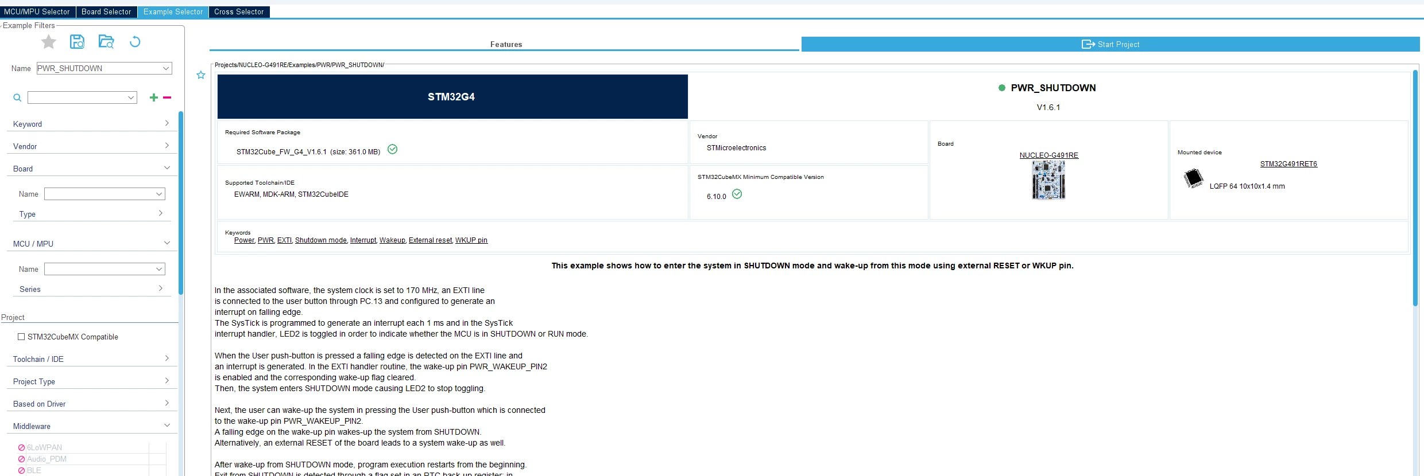
Task: Click the STM32Cube_FW_G4_V1.6.1 package text
Action: coord(308,152)
